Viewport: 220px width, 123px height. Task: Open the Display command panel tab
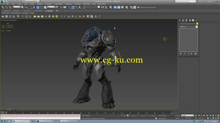pos(193,20)
